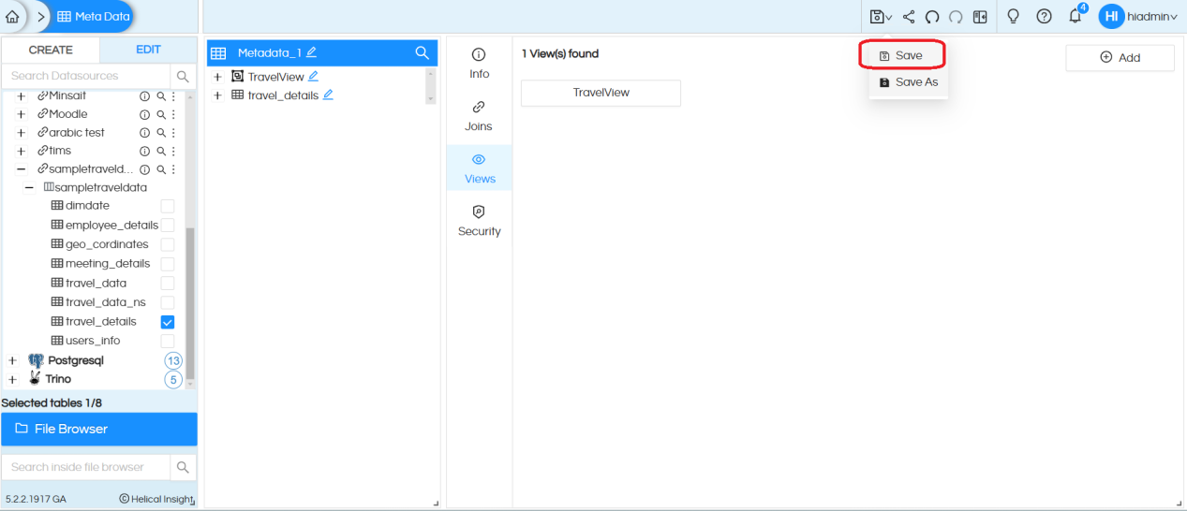Click the Search Datasources field
1187x511 pixels.
click(86, 76)
